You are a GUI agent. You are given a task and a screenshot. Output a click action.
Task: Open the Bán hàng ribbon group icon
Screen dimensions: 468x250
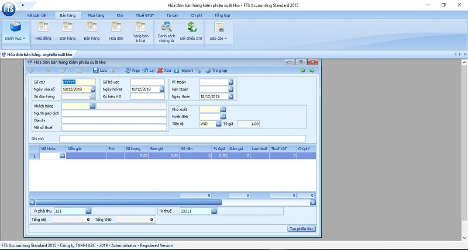click(92, 31)
